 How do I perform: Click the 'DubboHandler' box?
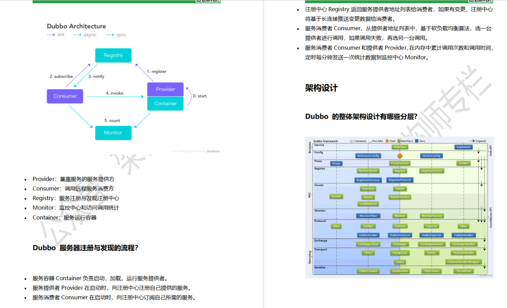tap(463, 235)
